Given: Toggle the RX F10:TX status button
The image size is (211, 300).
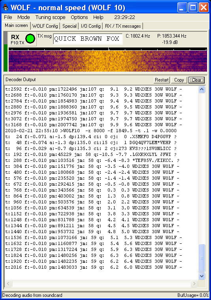Looking at the screenshot, I should click(23, 39).
